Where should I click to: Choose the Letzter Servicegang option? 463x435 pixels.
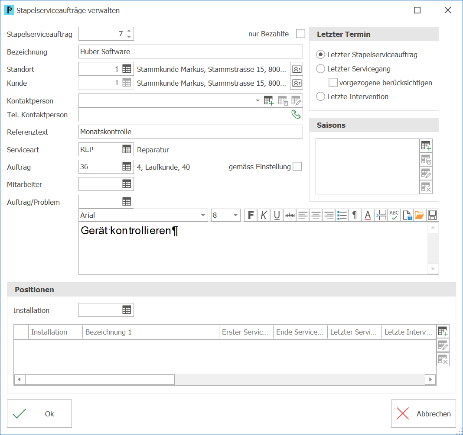tap(320, 69)
